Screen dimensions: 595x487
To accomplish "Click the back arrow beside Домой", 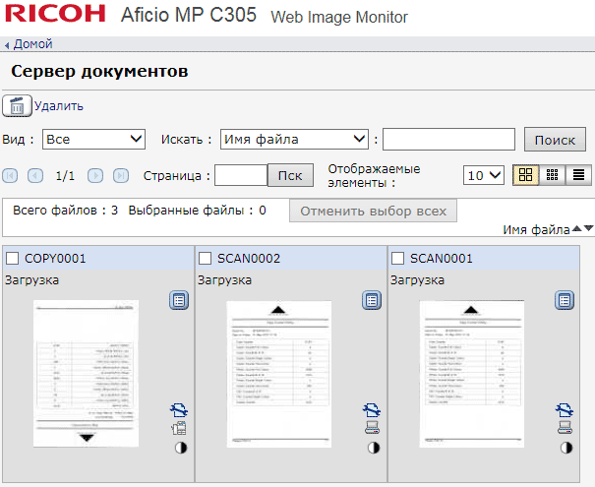I will (7, 45).
